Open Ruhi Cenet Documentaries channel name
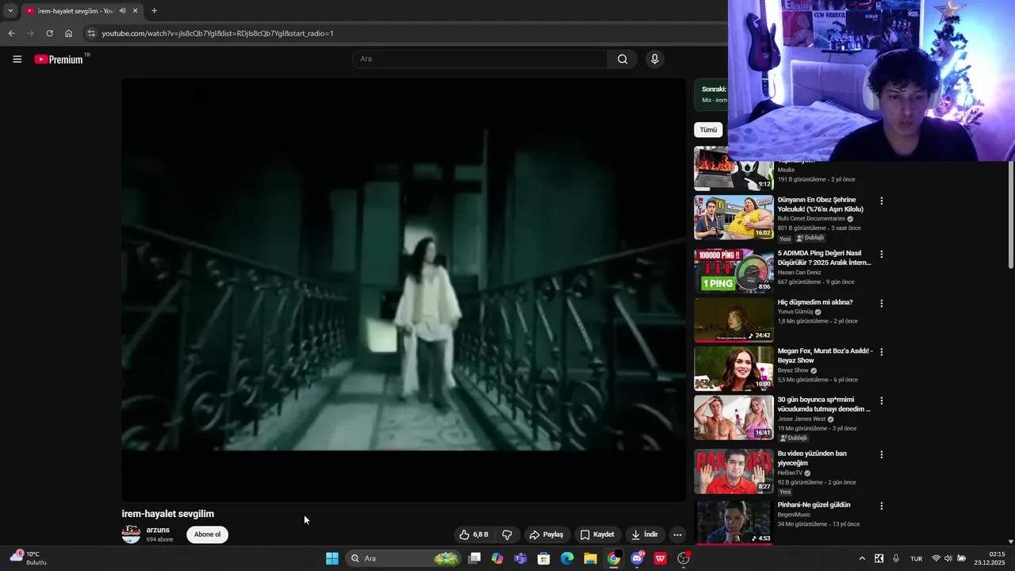1015x571 pixels. pos(811,219)
